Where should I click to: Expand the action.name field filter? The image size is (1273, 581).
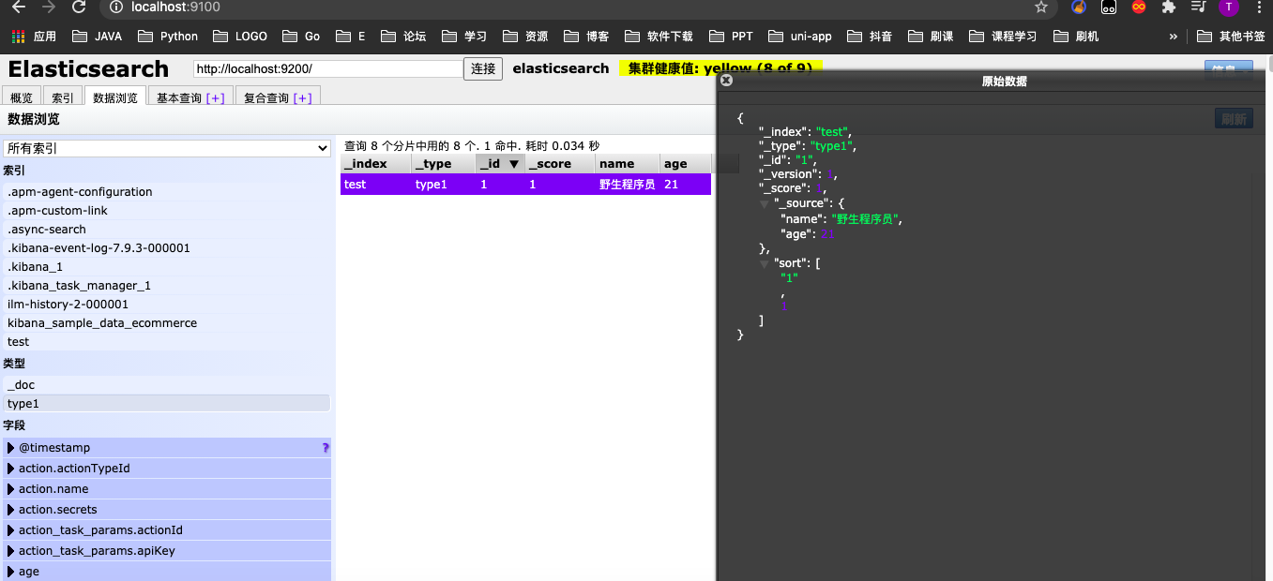[11, 489]
